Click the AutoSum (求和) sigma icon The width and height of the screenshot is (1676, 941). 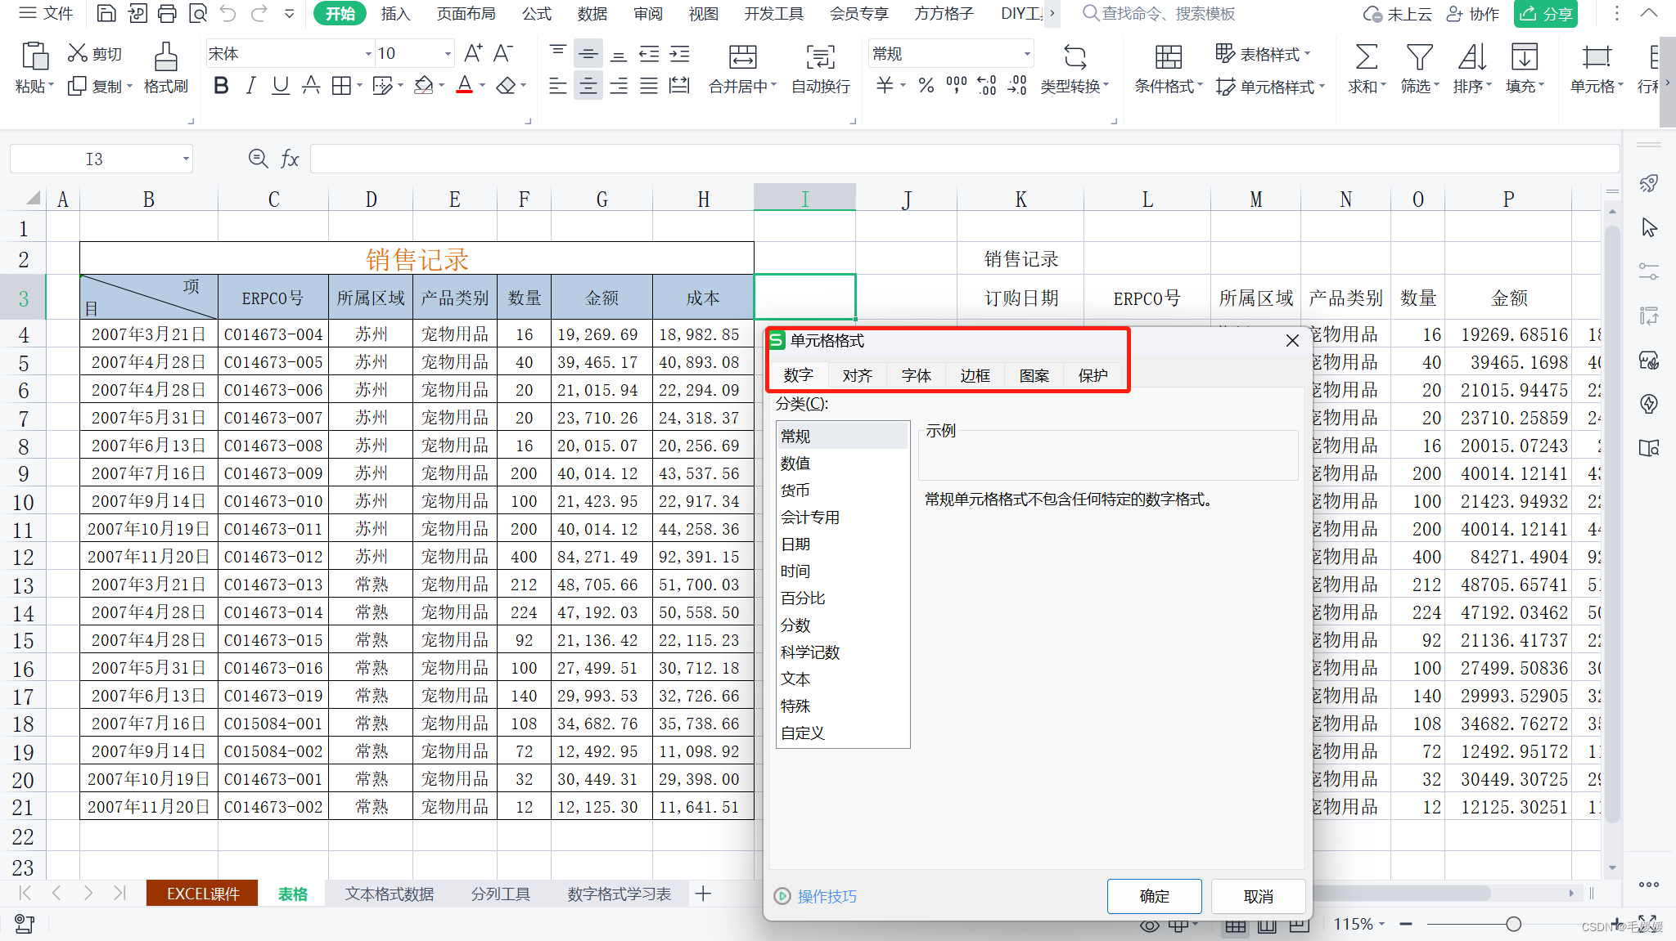pos(1366,57)
